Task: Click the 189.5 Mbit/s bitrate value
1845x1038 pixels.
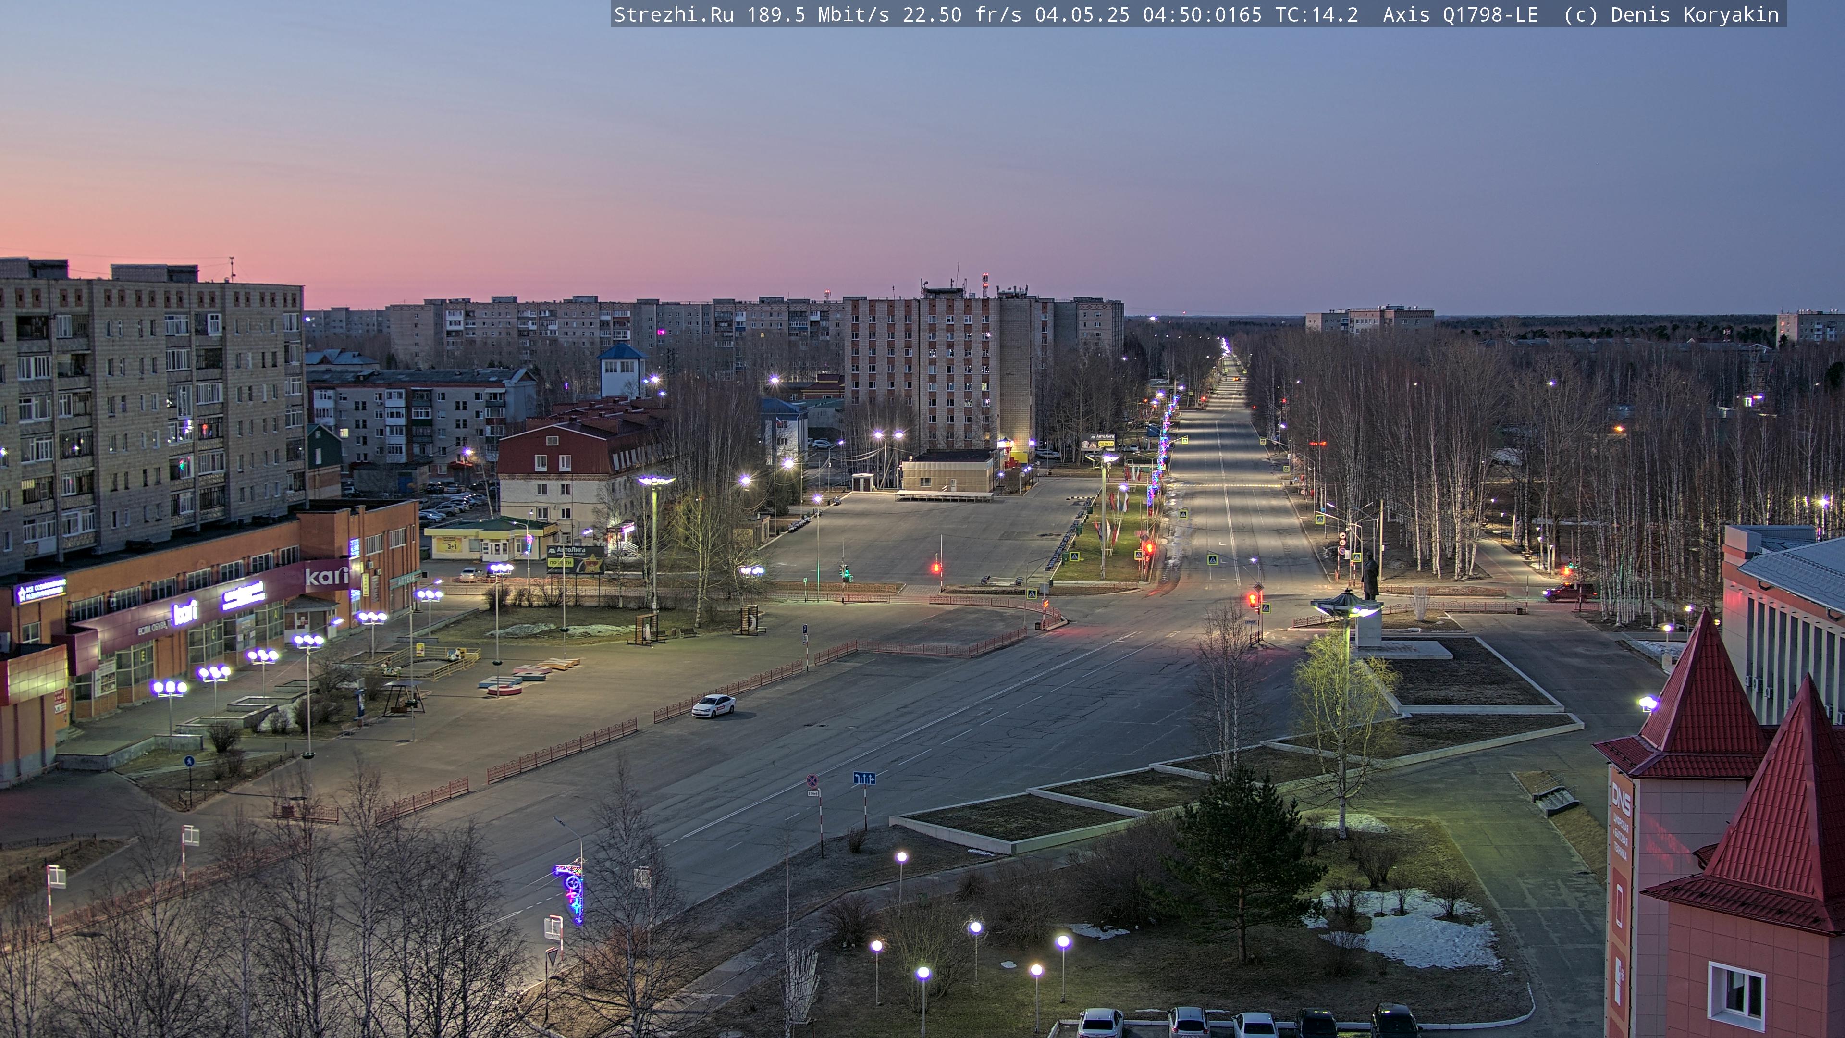Action: 818,14
